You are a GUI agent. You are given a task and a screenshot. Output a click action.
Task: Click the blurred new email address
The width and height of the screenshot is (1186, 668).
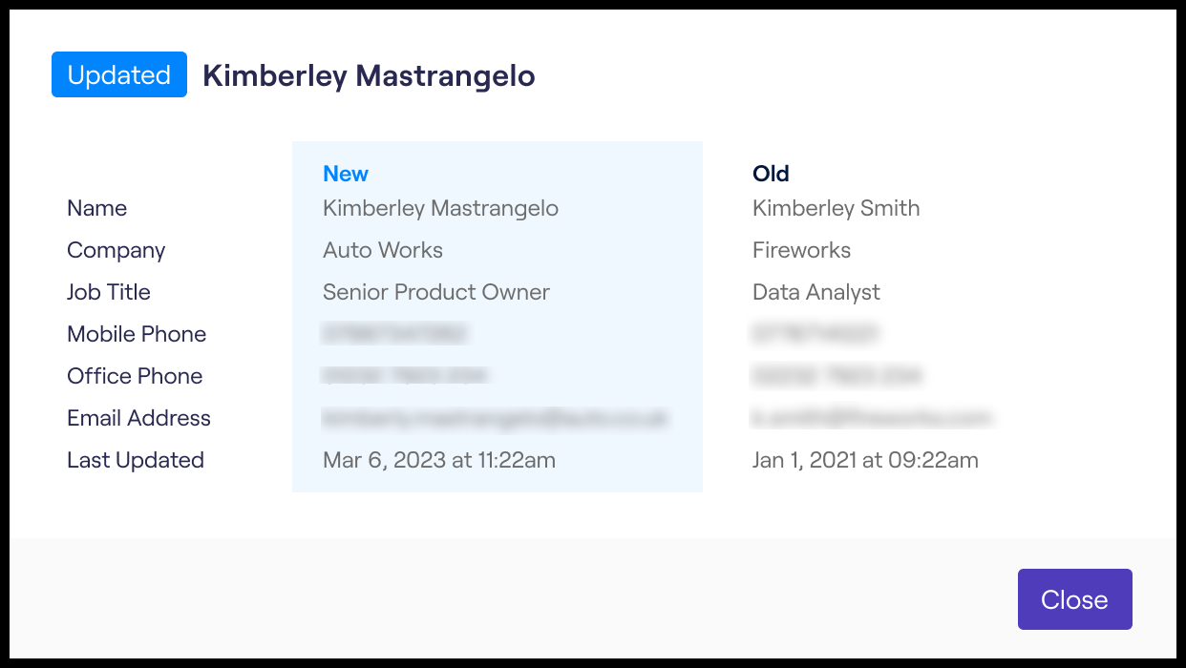(x=495, y=418)
